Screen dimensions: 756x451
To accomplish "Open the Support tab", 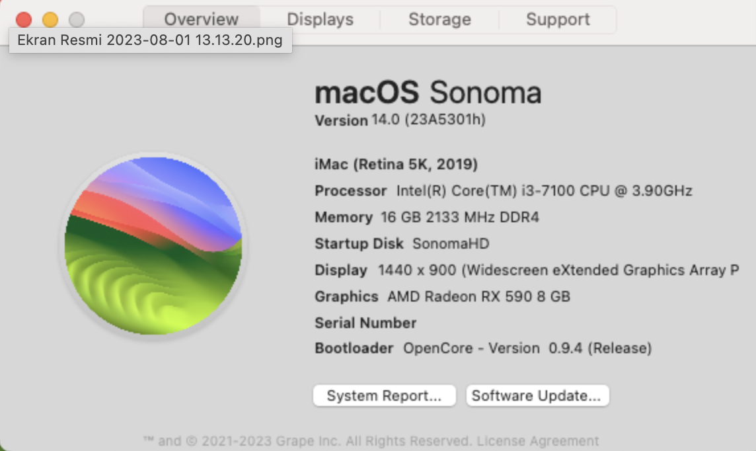I will point(558,19).
